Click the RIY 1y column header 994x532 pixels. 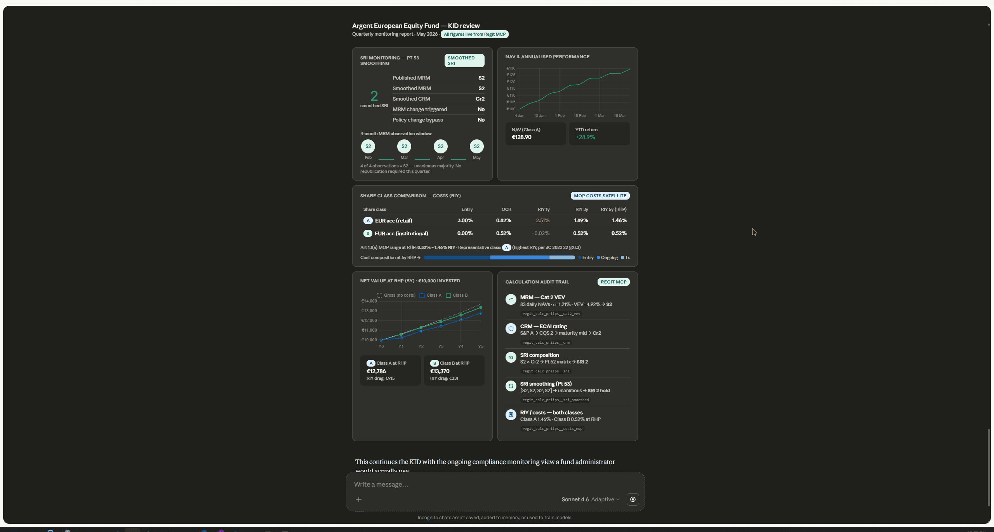(x=544, y=209)
